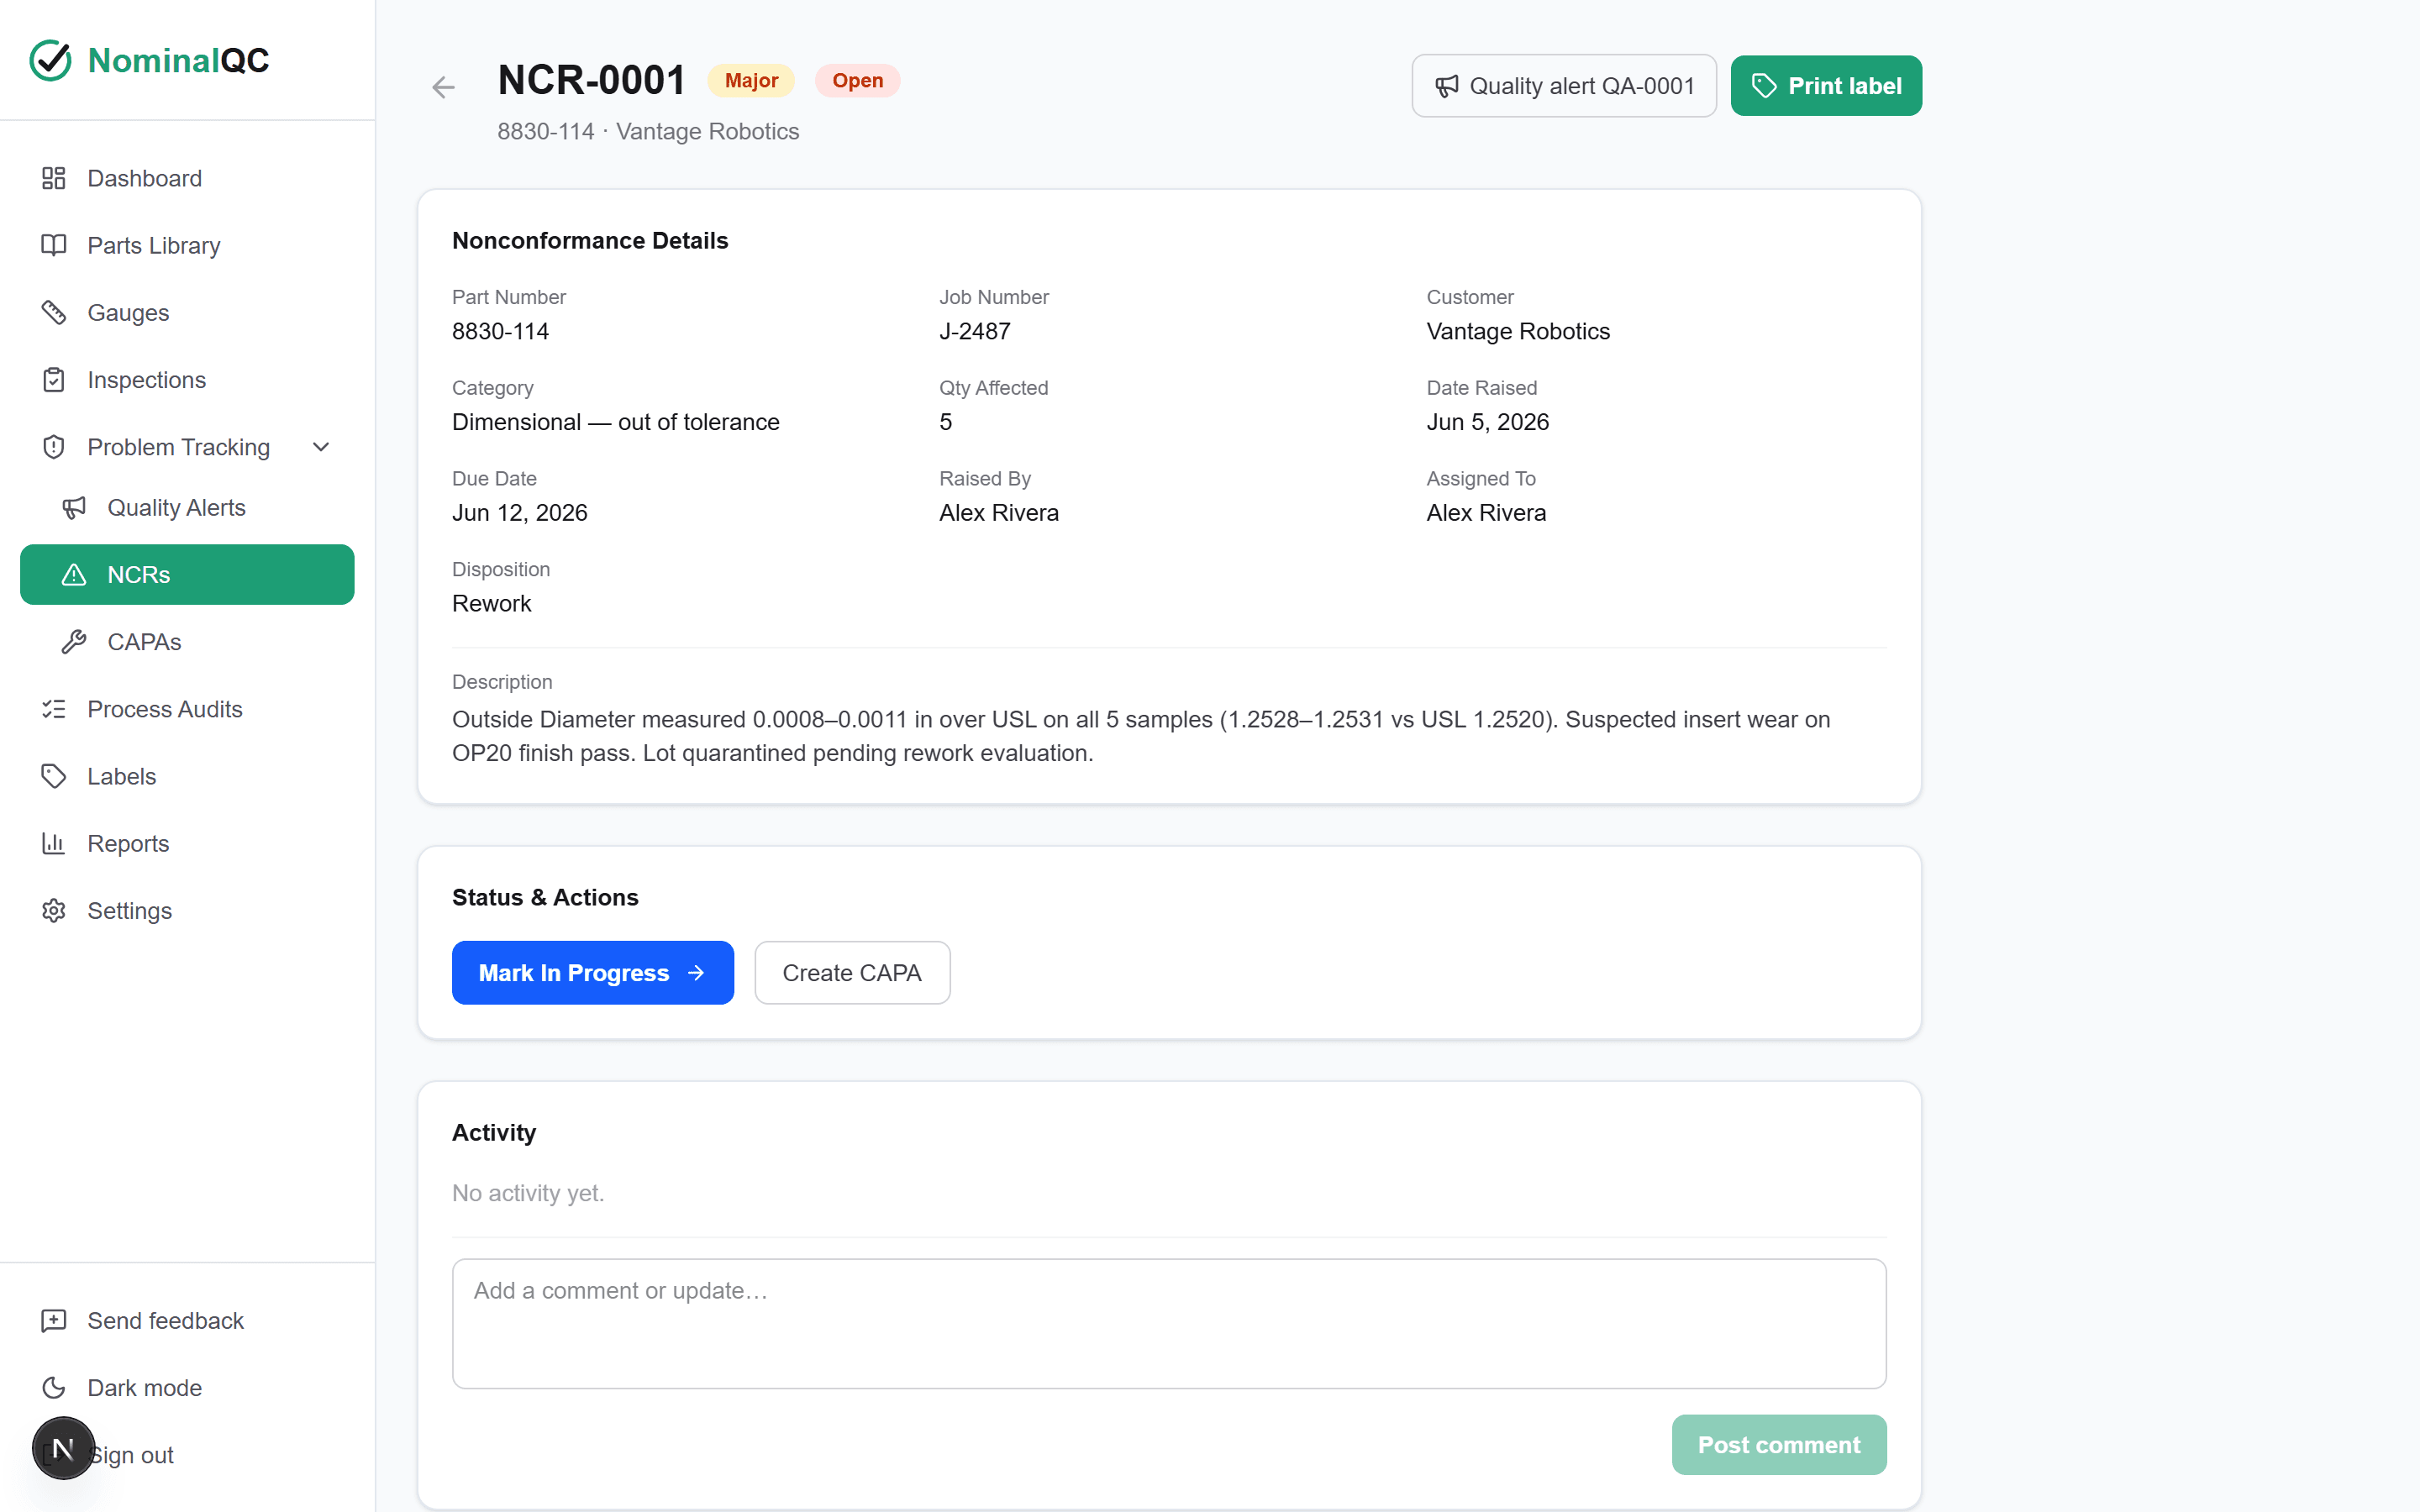
Task: Click the CAPAs wrench icon
Action: [74, 642]
